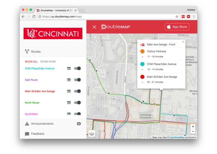Image resolution: width=217 pixels, height=154 pixels.
Task: Click the Routes fork icon
Action: tap(27, 51)
